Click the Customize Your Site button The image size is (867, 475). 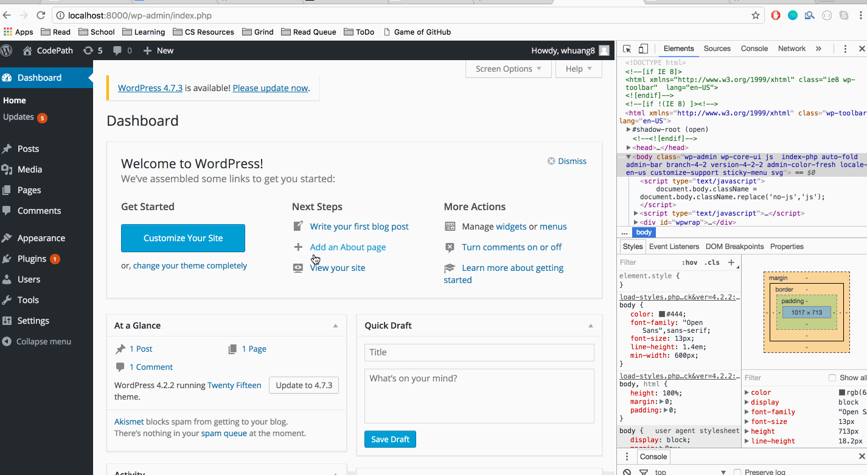click(x=183, y=238)
